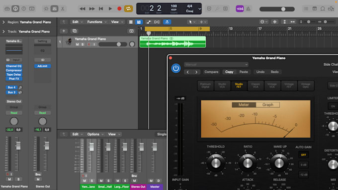Toggle the Mixer button in control bar
The width and height of the screenshot is (338, 190).
point(54,8)
